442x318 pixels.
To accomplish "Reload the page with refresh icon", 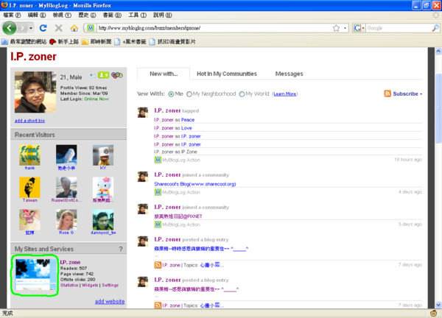I will 43,28.
